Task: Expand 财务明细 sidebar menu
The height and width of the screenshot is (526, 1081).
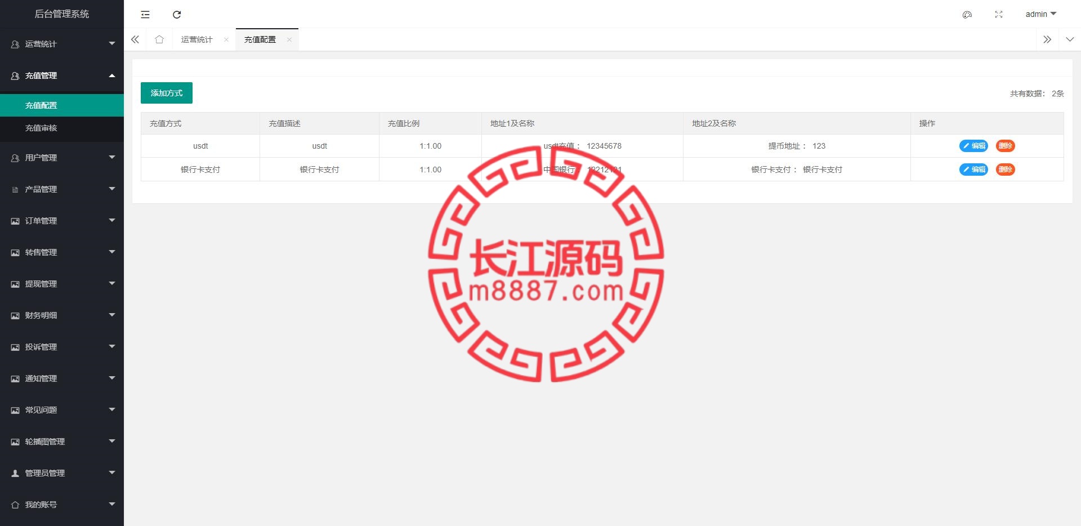Action: [x=62, y=315]
